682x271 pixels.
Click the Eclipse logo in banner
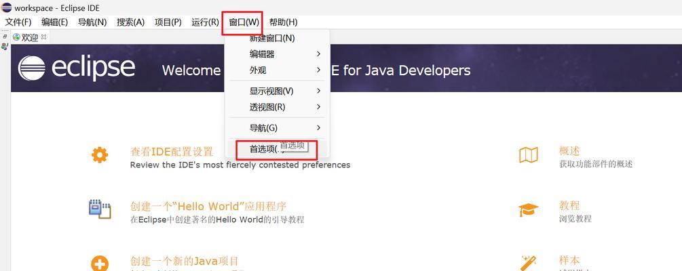coord(76,68)
